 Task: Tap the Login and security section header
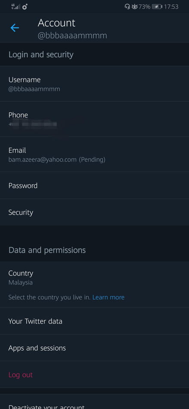coord(41,55)
